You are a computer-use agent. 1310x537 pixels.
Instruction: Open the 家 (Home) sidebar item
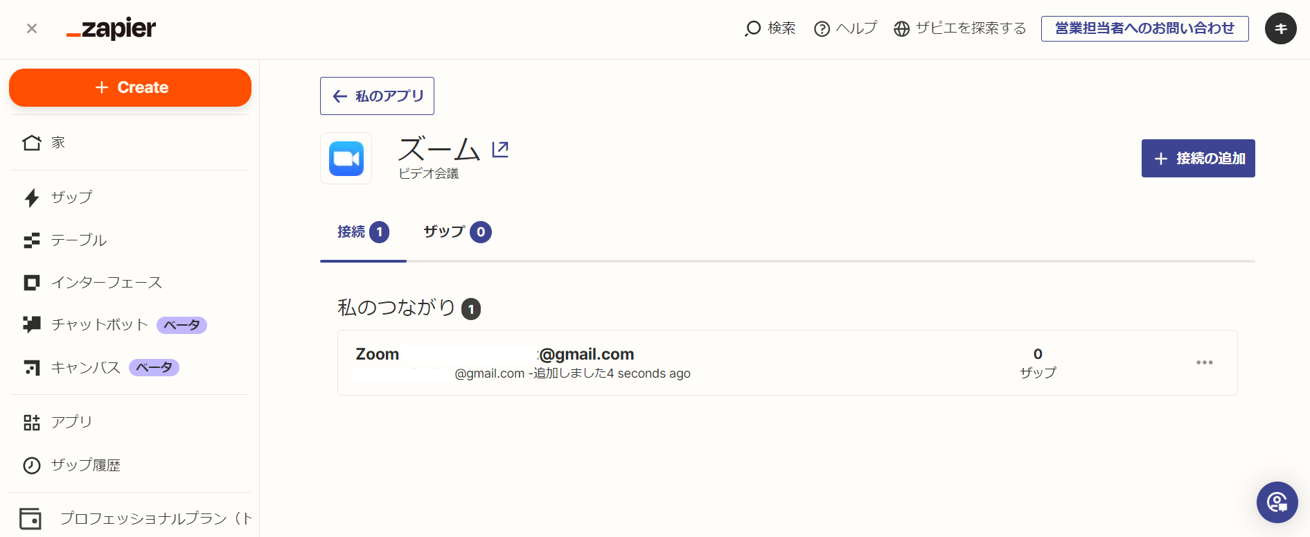[x=58, y=143]
